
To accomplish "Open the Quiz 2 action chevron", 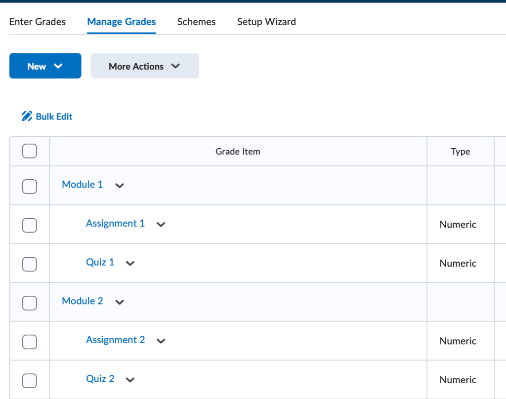I will click(x=130, y=379).
